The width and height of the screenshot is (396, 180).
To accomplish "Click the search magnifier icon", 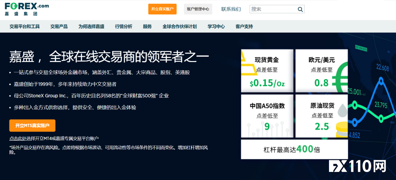I will click(x=300, y=9).
